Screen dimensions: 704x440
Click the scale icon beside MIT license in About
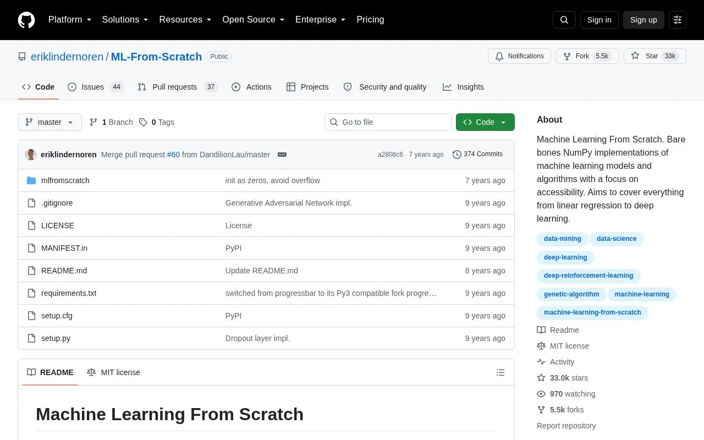pyautogui.click(x=541, y=346)
